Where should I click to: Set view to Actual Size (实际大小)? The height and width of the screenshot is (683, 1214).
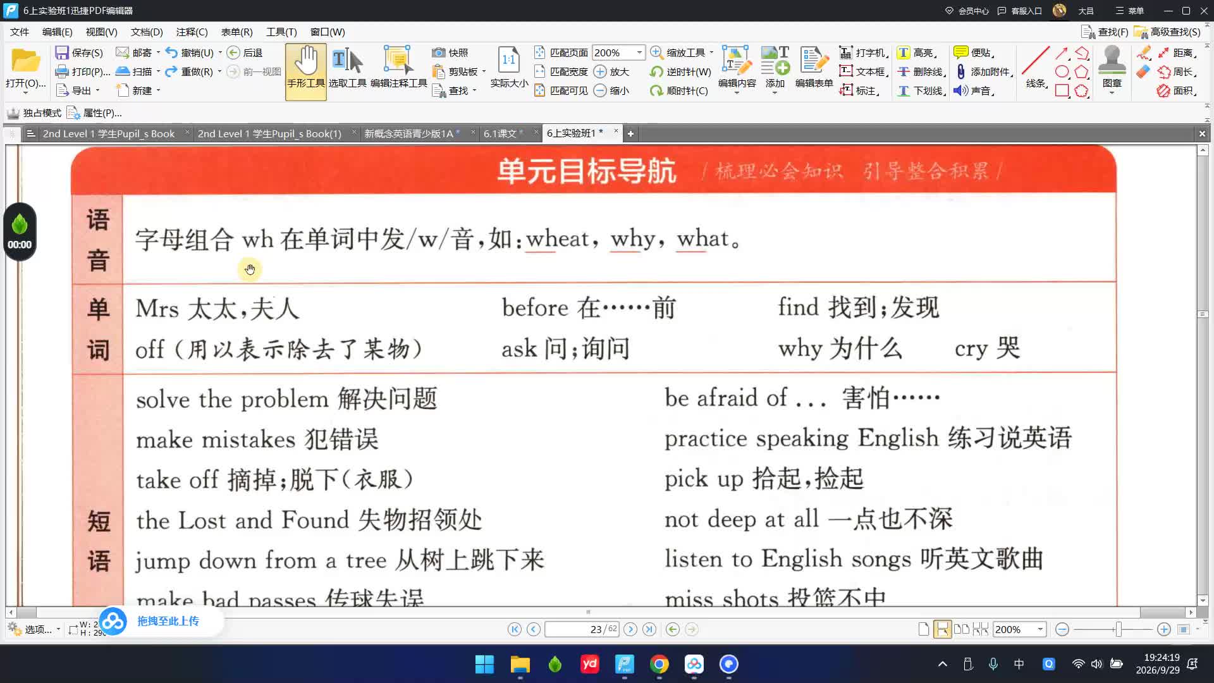click(509, 68)
